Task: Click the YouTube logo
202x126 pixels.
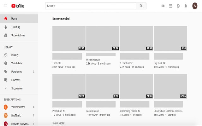Action: click(x=18, y=6)
